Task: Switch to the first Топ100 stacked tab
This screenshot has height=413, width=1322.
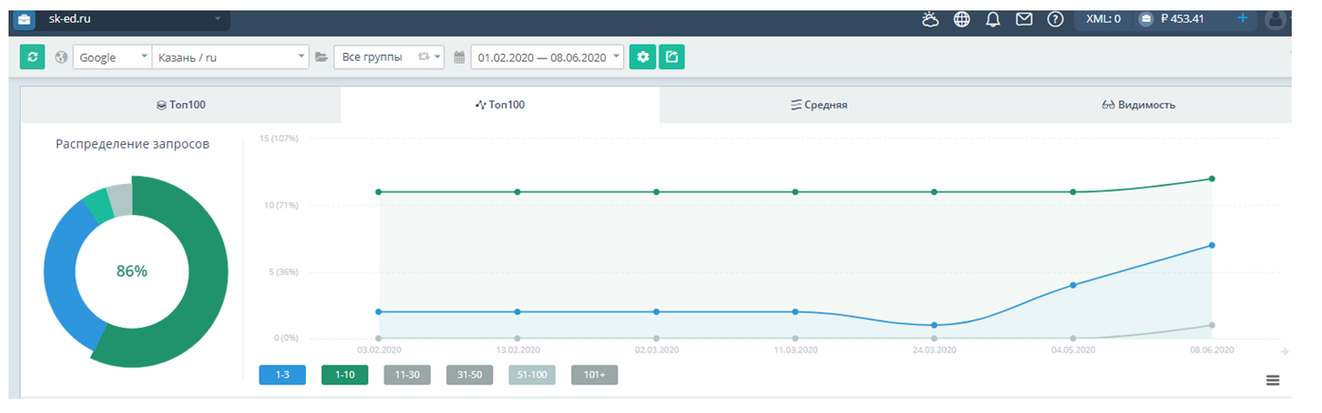Action: 181,105
